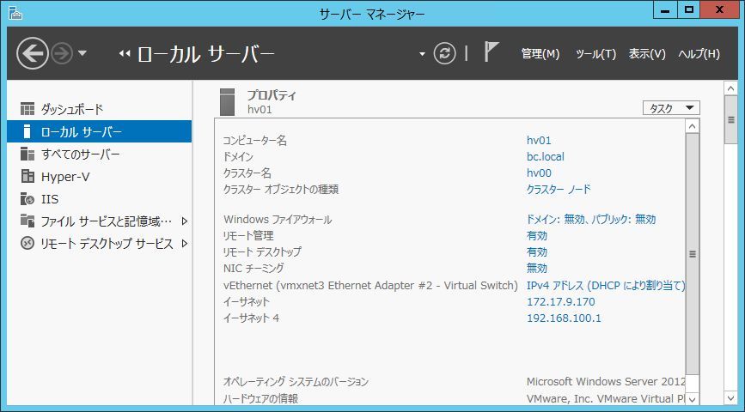Open the ツール(T) menu
This screenshot has width=745, height=412.
point(595,53)
